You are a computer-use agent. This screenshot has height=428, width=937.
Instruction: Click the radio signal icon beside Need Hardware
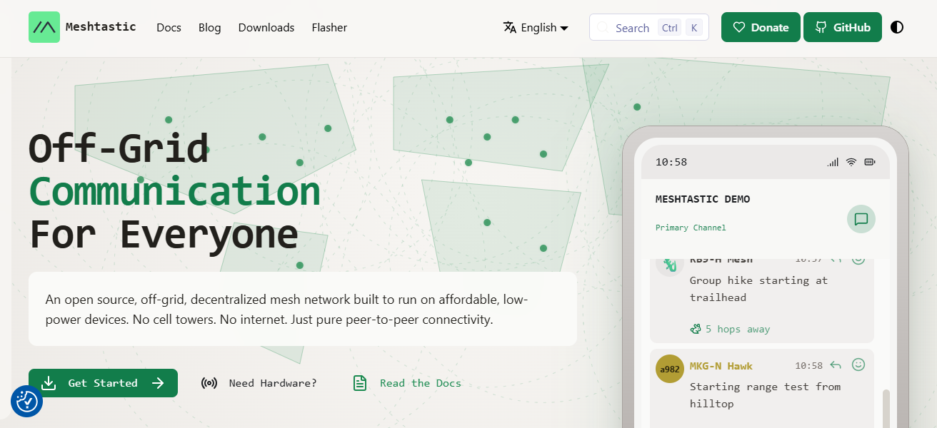[x=209, y=383]
